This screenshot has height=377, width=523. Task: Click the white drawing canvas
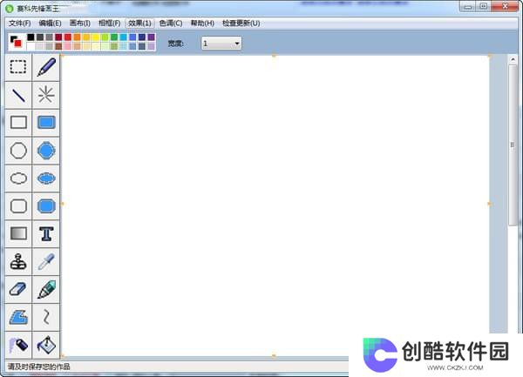point(275,205)
